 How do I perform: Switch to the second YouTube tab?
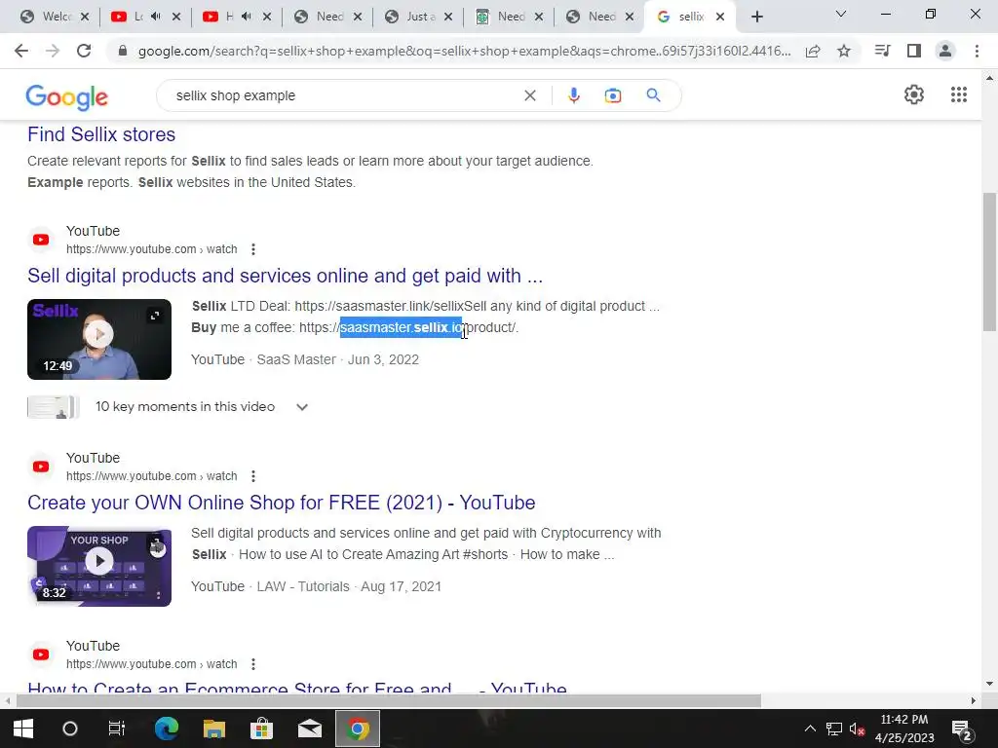(x=218, y=17)
